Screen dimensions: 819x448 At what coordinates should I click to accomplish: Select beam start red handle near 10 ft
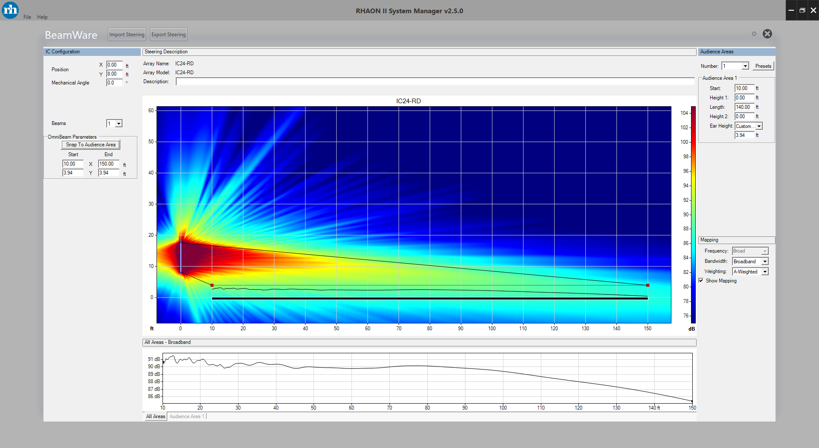point(212,285)
